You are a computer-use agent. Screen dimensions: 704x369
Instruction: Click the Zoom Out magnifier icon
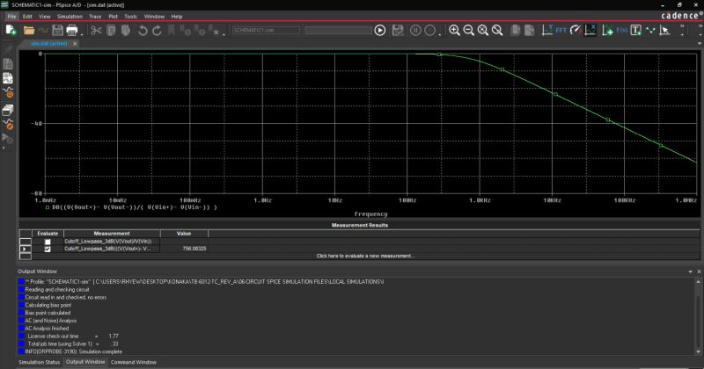tap(469, 31)
